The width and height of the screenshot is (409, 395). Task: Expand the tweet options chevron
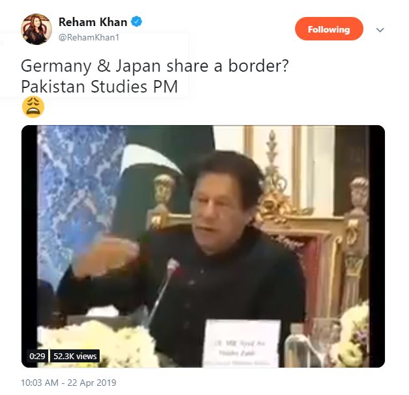(x=380, y=30)
